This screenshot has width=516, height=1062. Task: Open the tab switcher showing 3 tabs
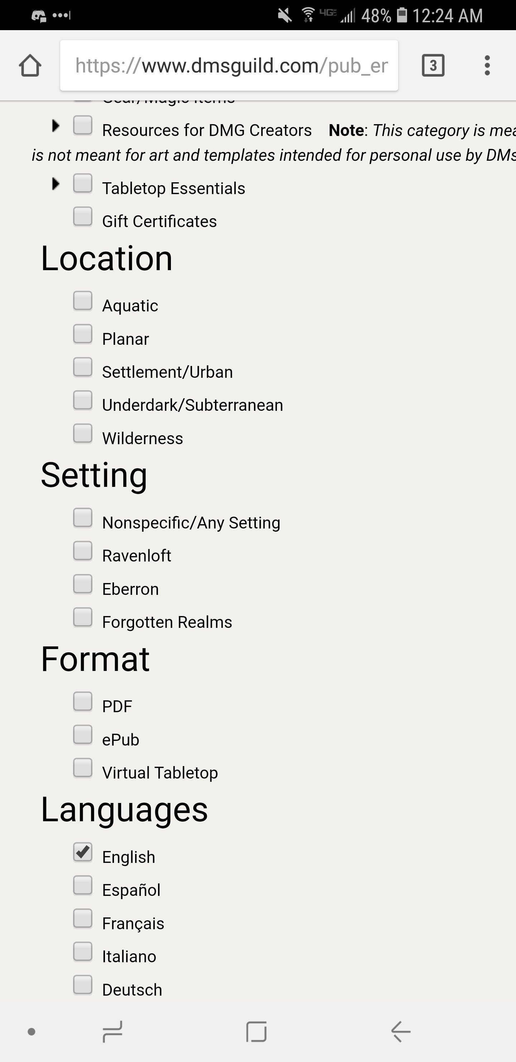click(433, 65)
